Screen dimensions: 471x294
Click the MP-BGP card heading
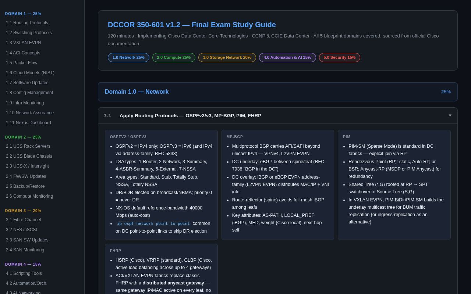click(235, 137)
